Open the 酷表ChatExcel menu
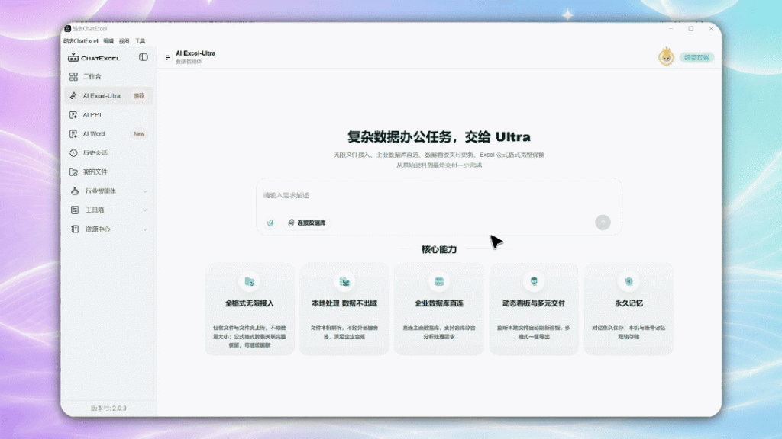 click(x=81, y=41)
